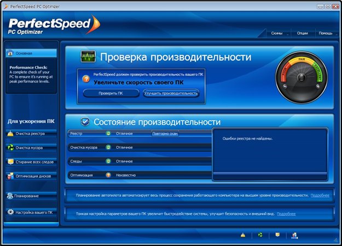
Task: Maximize the PerfectSpeed window
Action: click(x=328, y=7)
